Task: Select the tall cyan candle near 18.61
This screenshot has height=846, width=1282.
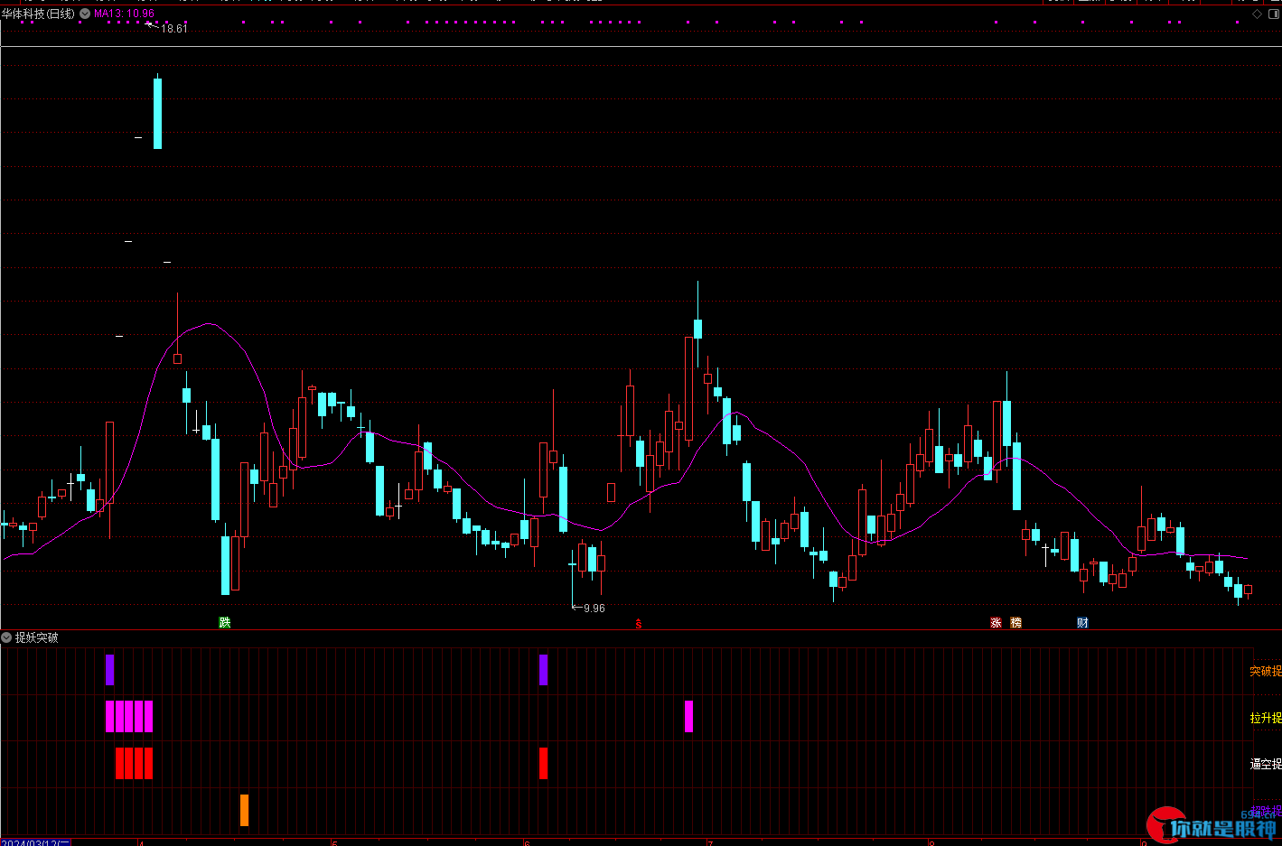Action: (157, 113)
